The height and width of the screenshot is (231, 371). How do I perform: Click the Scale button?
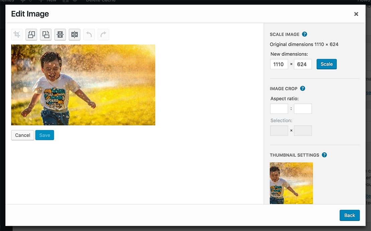tap(327, 64)
